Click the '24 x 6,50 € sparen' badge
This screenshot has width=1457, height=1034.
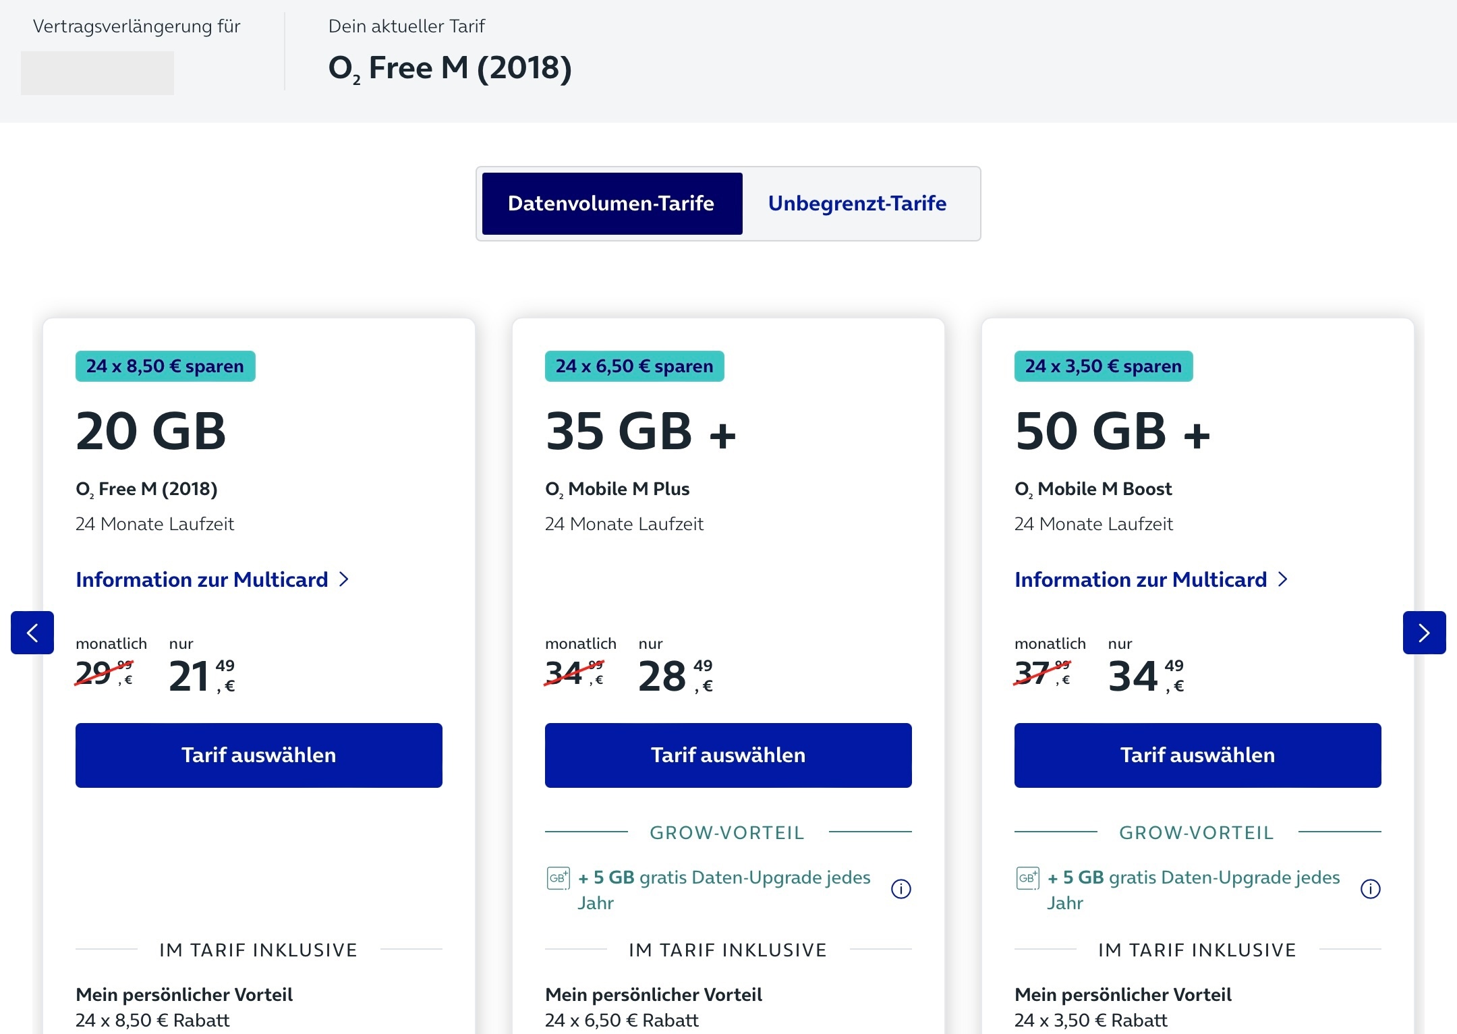pos(635,366)
